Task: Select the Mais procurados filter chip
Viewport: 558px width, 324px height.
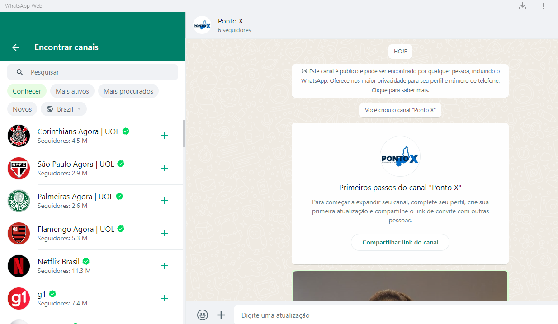Action: [128, 91]
